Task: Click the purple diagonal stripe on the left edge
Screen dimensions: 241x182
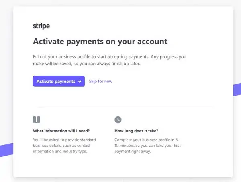Action: [x=6, y=150]
